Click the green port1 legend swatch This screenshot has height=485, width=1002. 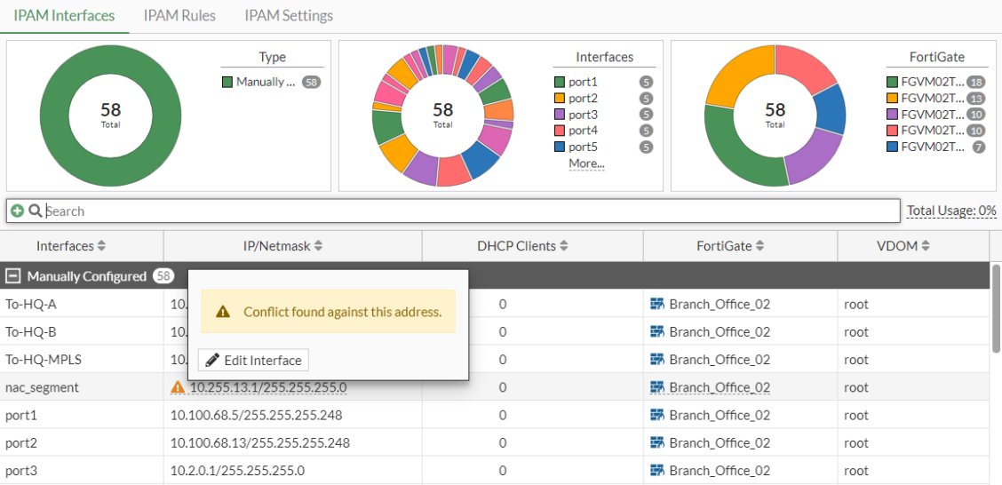coord(560,82)
